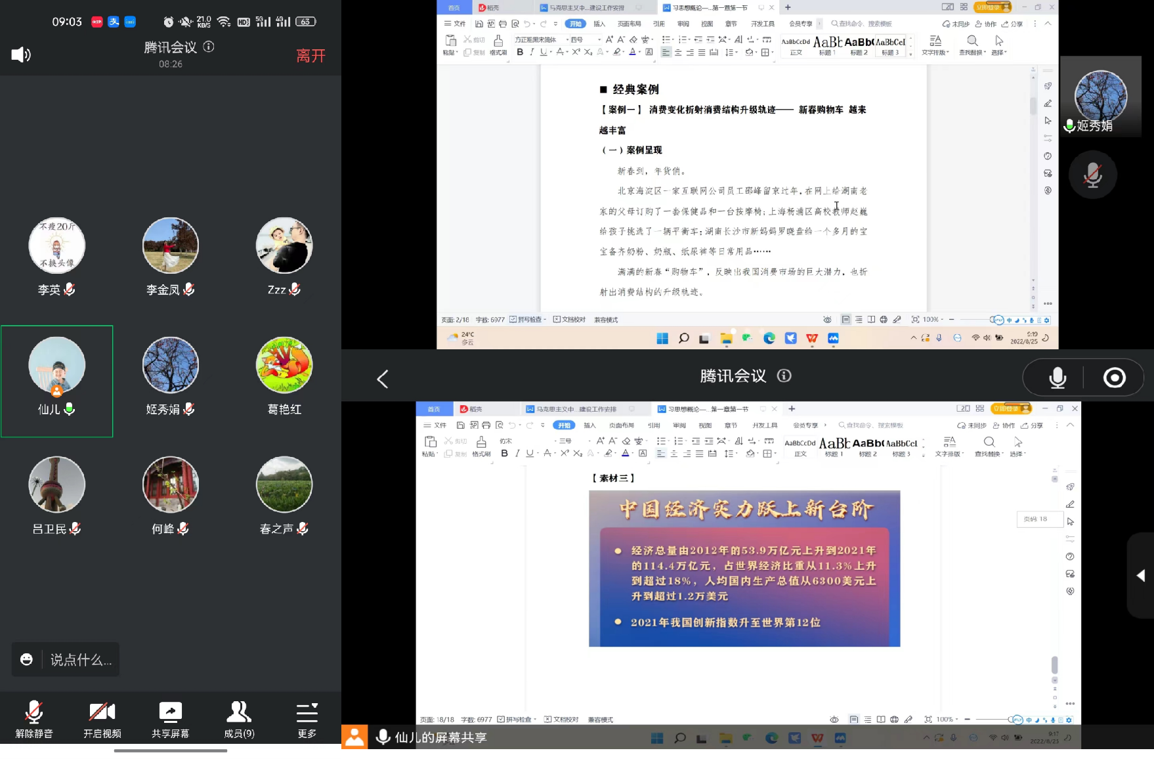Click the print icon in 素材三 window toolbar
Screen dimensions: 1154x759
486,425
